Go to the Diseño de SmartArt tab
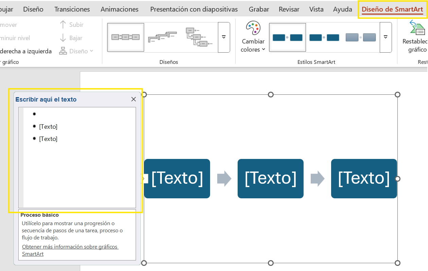The image size is (428, 271). [x=392, y=9]
